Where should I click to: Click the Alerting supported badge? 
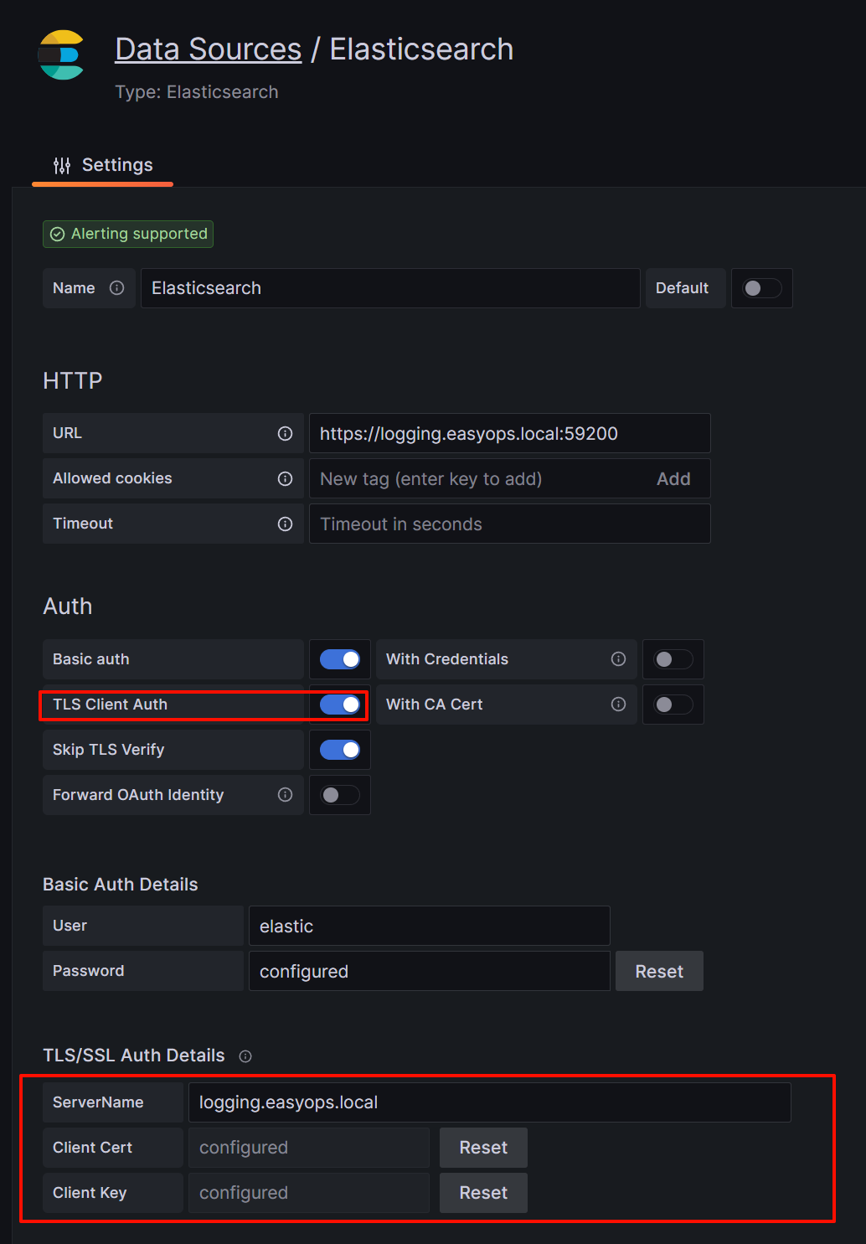tap(128, 235)
